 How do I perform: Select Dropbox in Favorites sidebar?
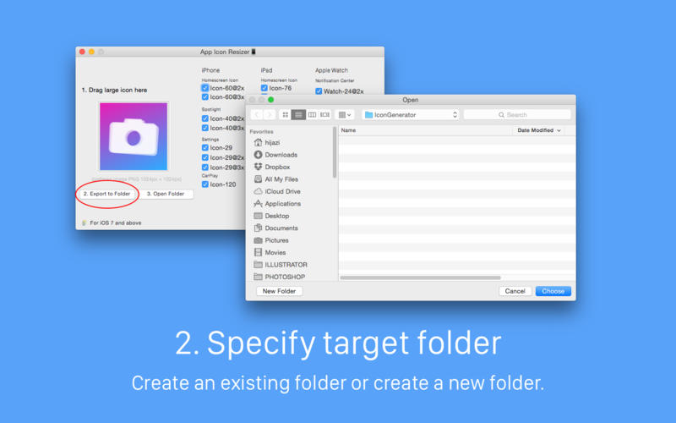(x=277, y=167)
